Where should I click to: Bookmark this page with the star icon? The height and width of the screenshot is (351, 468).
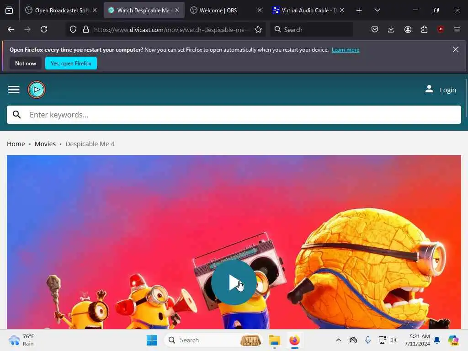[258, 30]
